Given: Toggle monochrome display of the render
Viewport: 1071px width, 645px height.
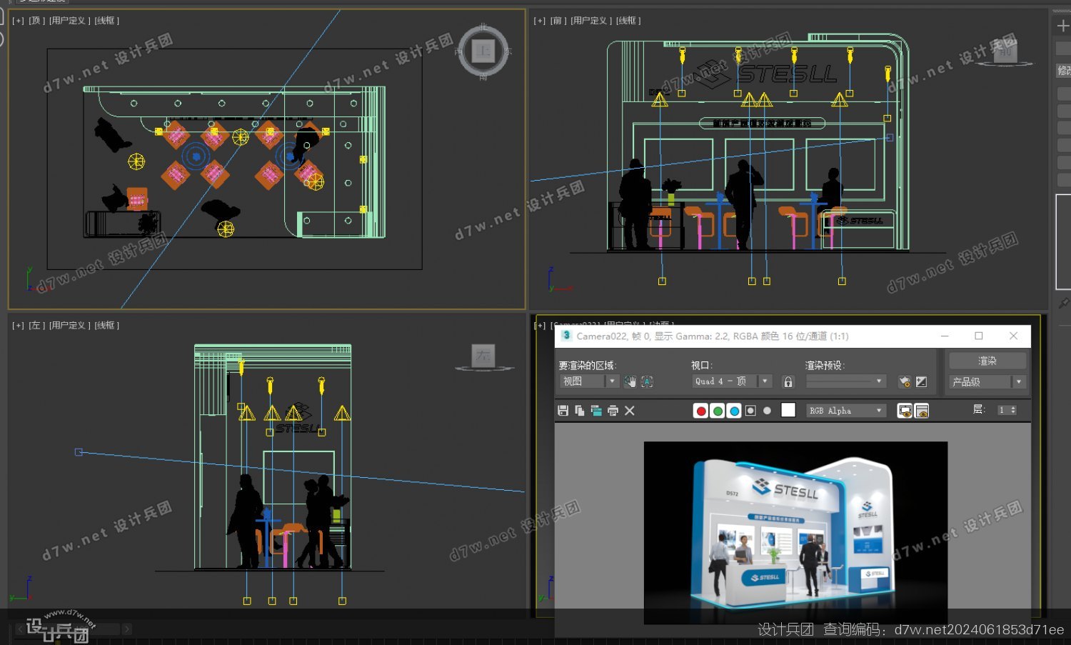Looking at the screenshot, I should click(x=767, y=411).
